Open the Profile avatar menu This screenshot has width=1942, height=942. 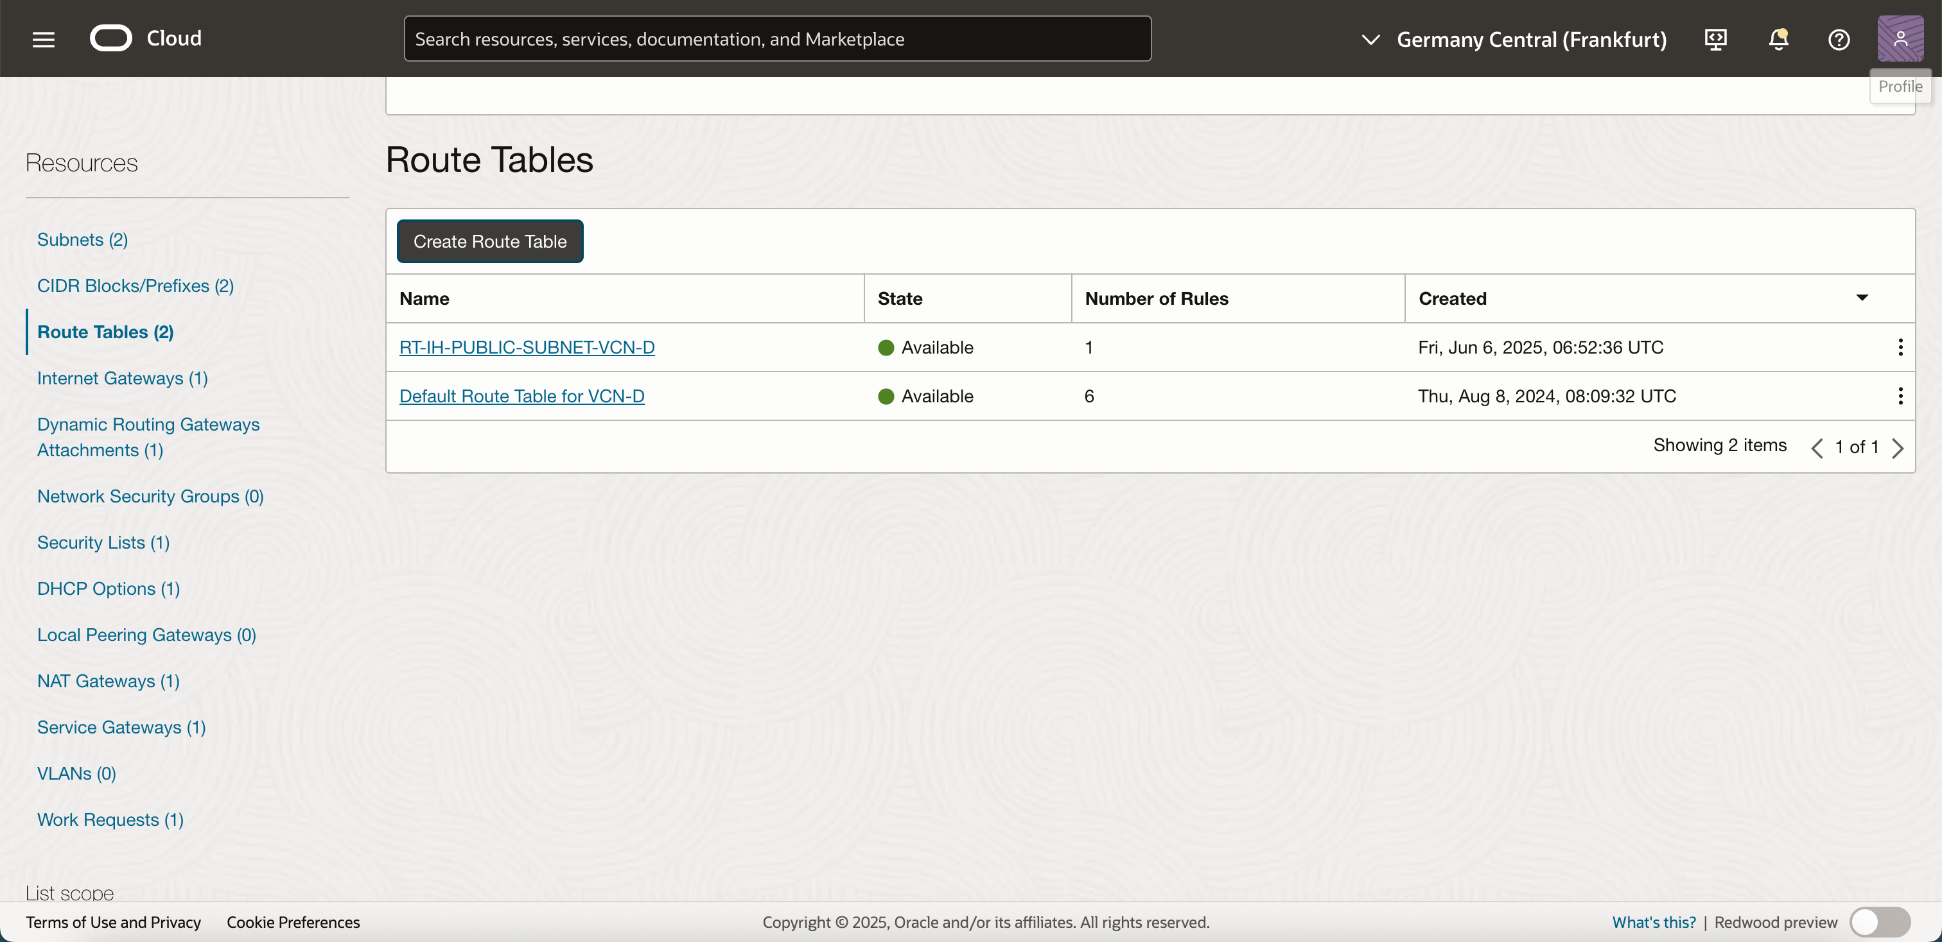(1900, 39)
